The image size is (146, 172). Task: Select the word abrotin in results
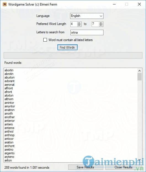(9, 74)
